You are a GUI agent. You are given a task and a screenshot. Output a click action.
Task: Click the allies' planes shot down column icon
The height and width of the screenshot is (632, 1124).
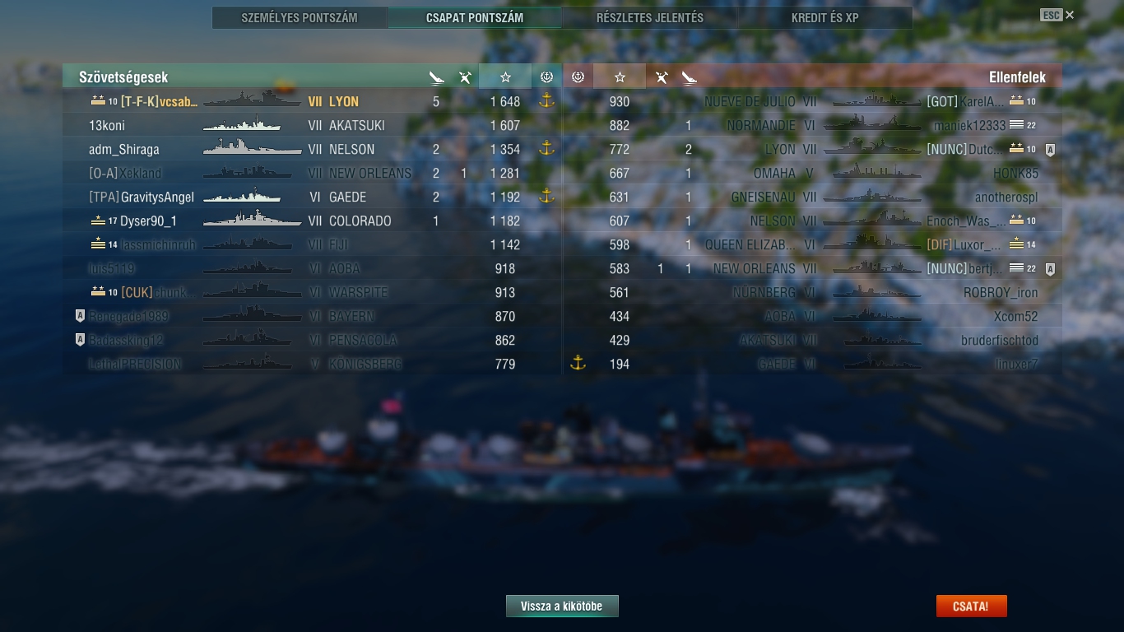[465, 77]
